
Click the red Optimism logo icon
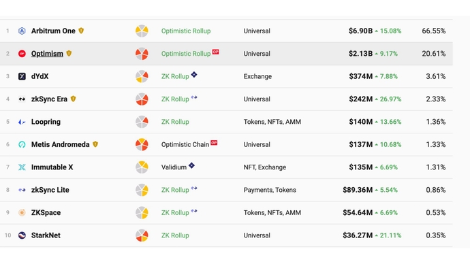[x=22, y=54]
